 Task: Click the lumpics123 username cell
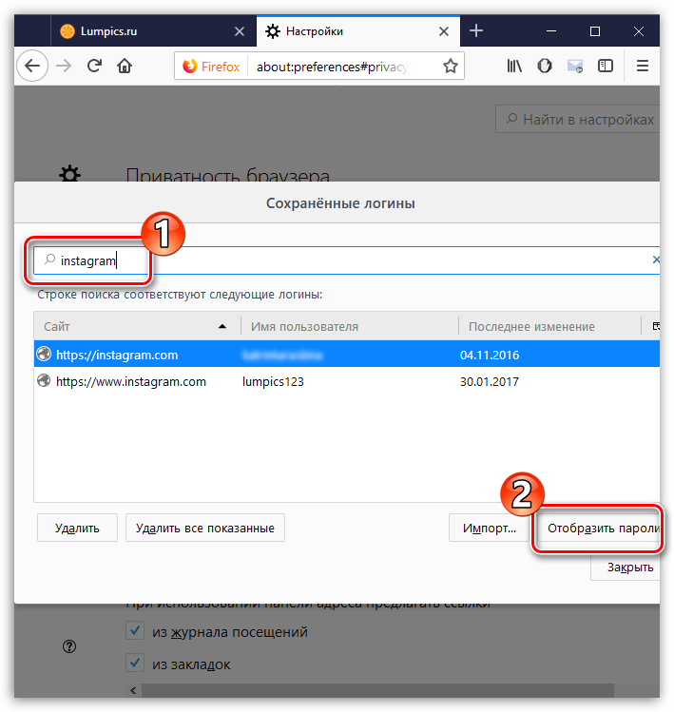(273, 381)
